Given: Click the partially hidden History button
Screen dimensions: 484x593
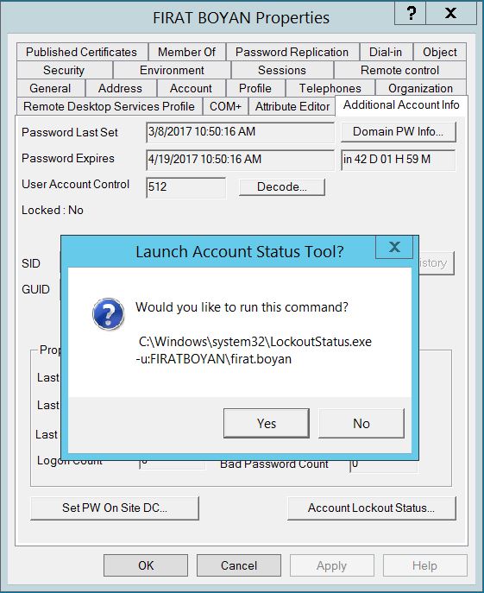Looking at the screenshot, I should pos(436,263).
